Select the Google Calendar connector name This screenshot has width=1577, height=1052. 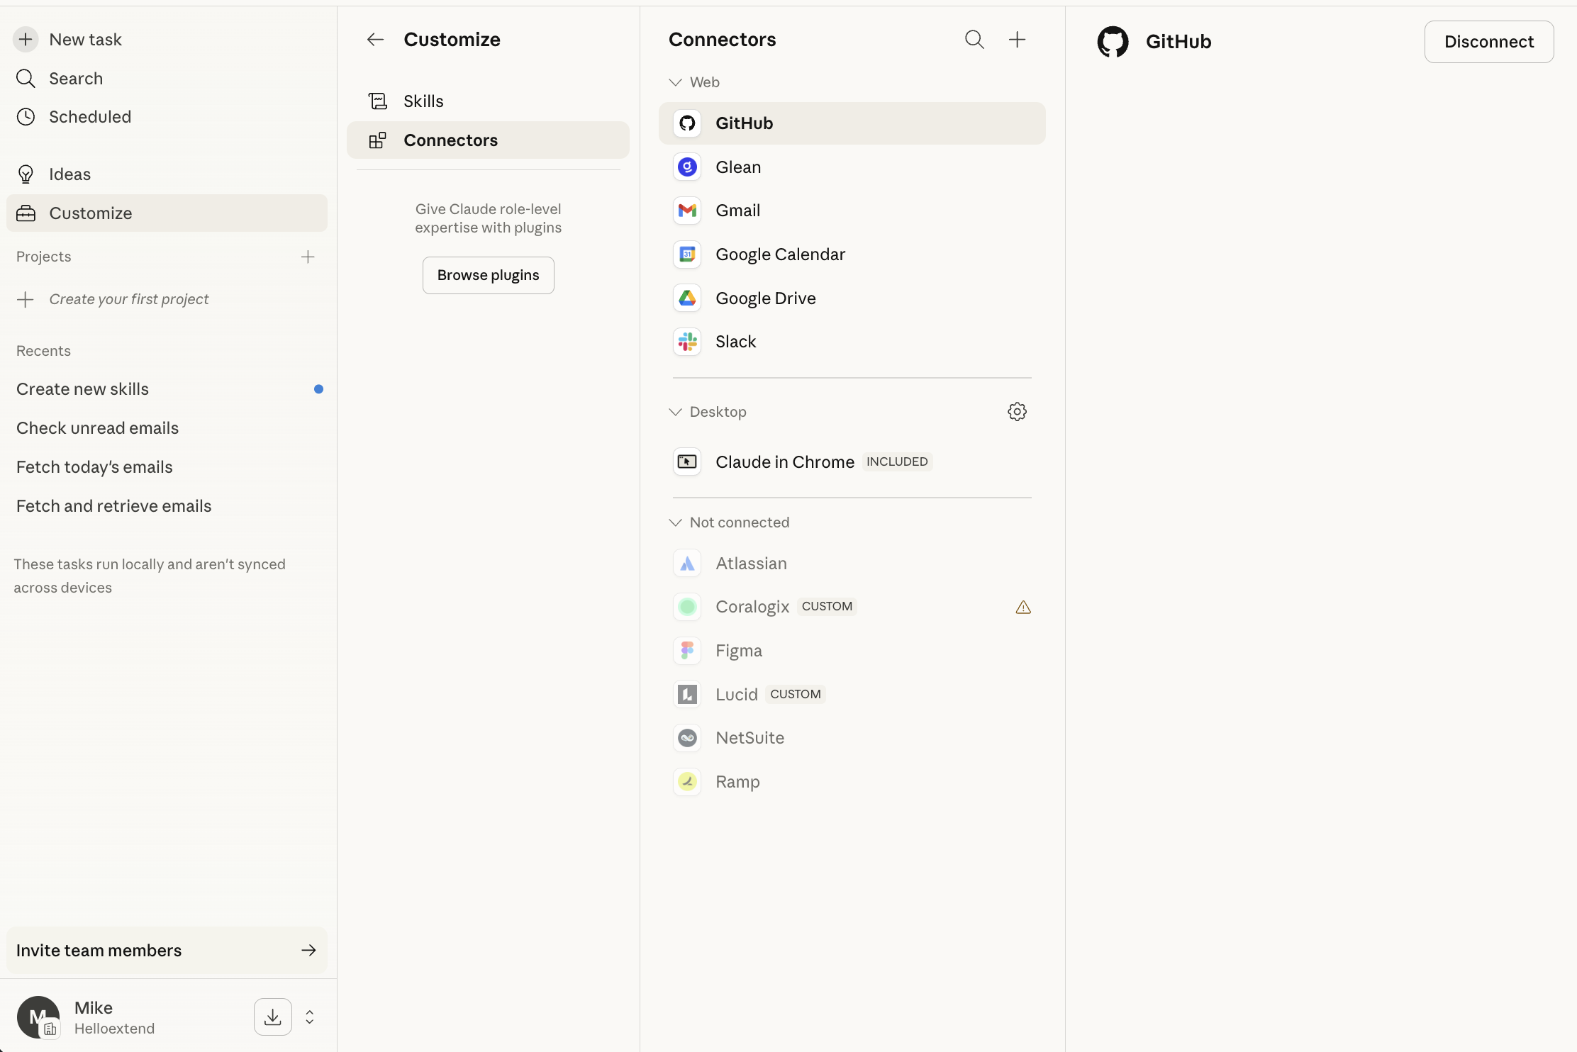point(780,254)
